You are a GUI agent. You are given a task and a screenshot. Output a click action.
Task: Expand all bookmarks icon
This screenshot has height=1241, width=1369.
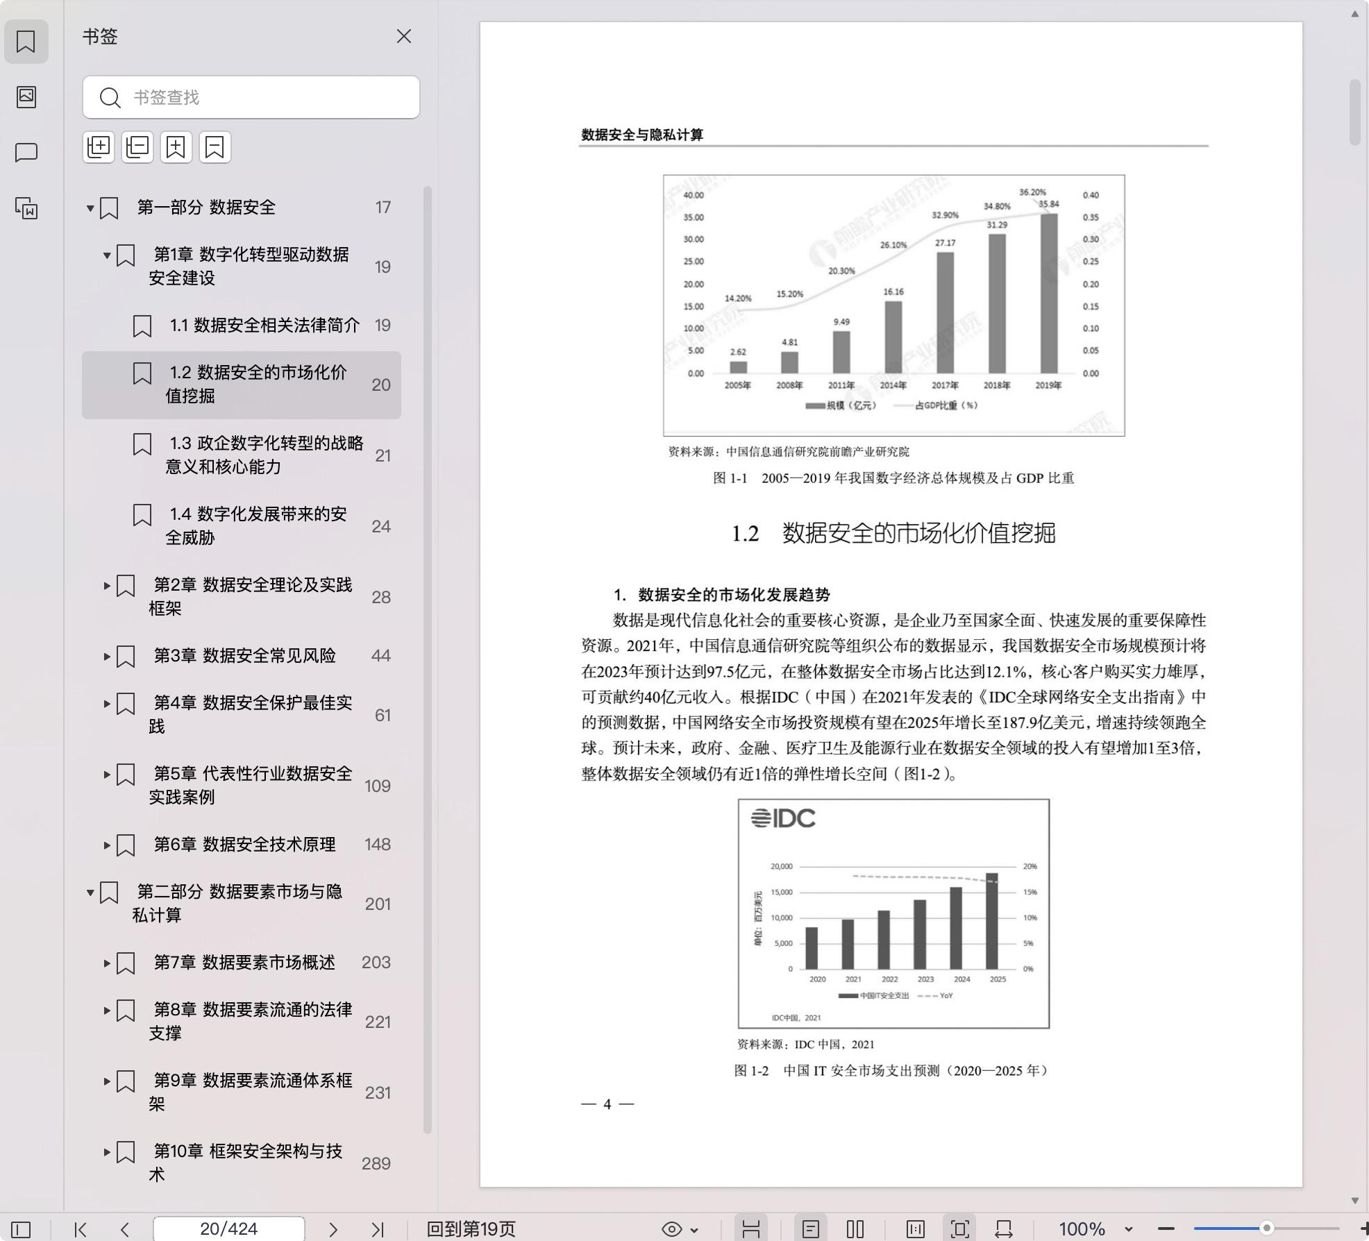click(99, 147)
